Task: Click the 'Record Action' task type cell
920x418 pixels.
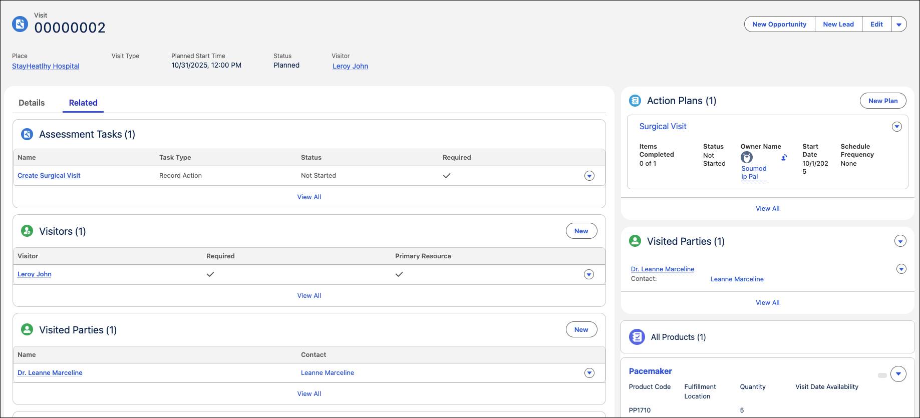Action: 180,175
